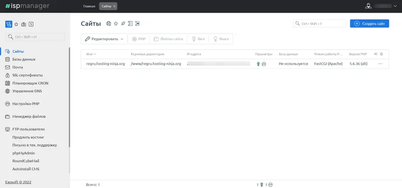Pin the Сайты page with pushpin icon

pos(123,24)
